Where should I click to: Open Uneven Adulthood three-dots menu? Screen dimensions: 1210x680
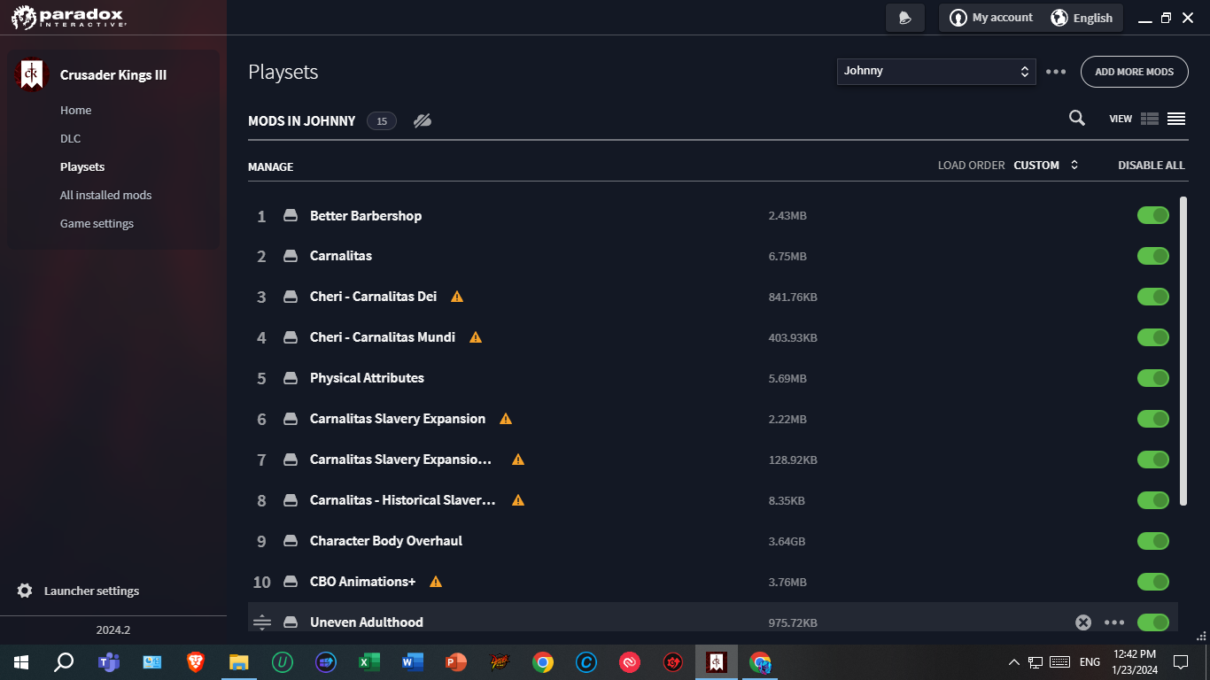click(1114, 622)
